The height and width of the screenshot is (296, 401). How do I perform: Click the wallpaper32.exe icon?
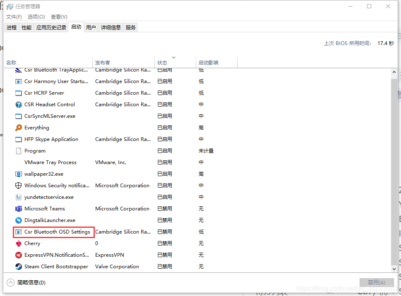click(18, 174)
